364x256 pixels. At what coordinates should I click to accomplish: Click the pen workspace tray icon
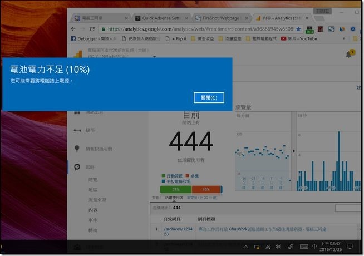pos(290,247)
